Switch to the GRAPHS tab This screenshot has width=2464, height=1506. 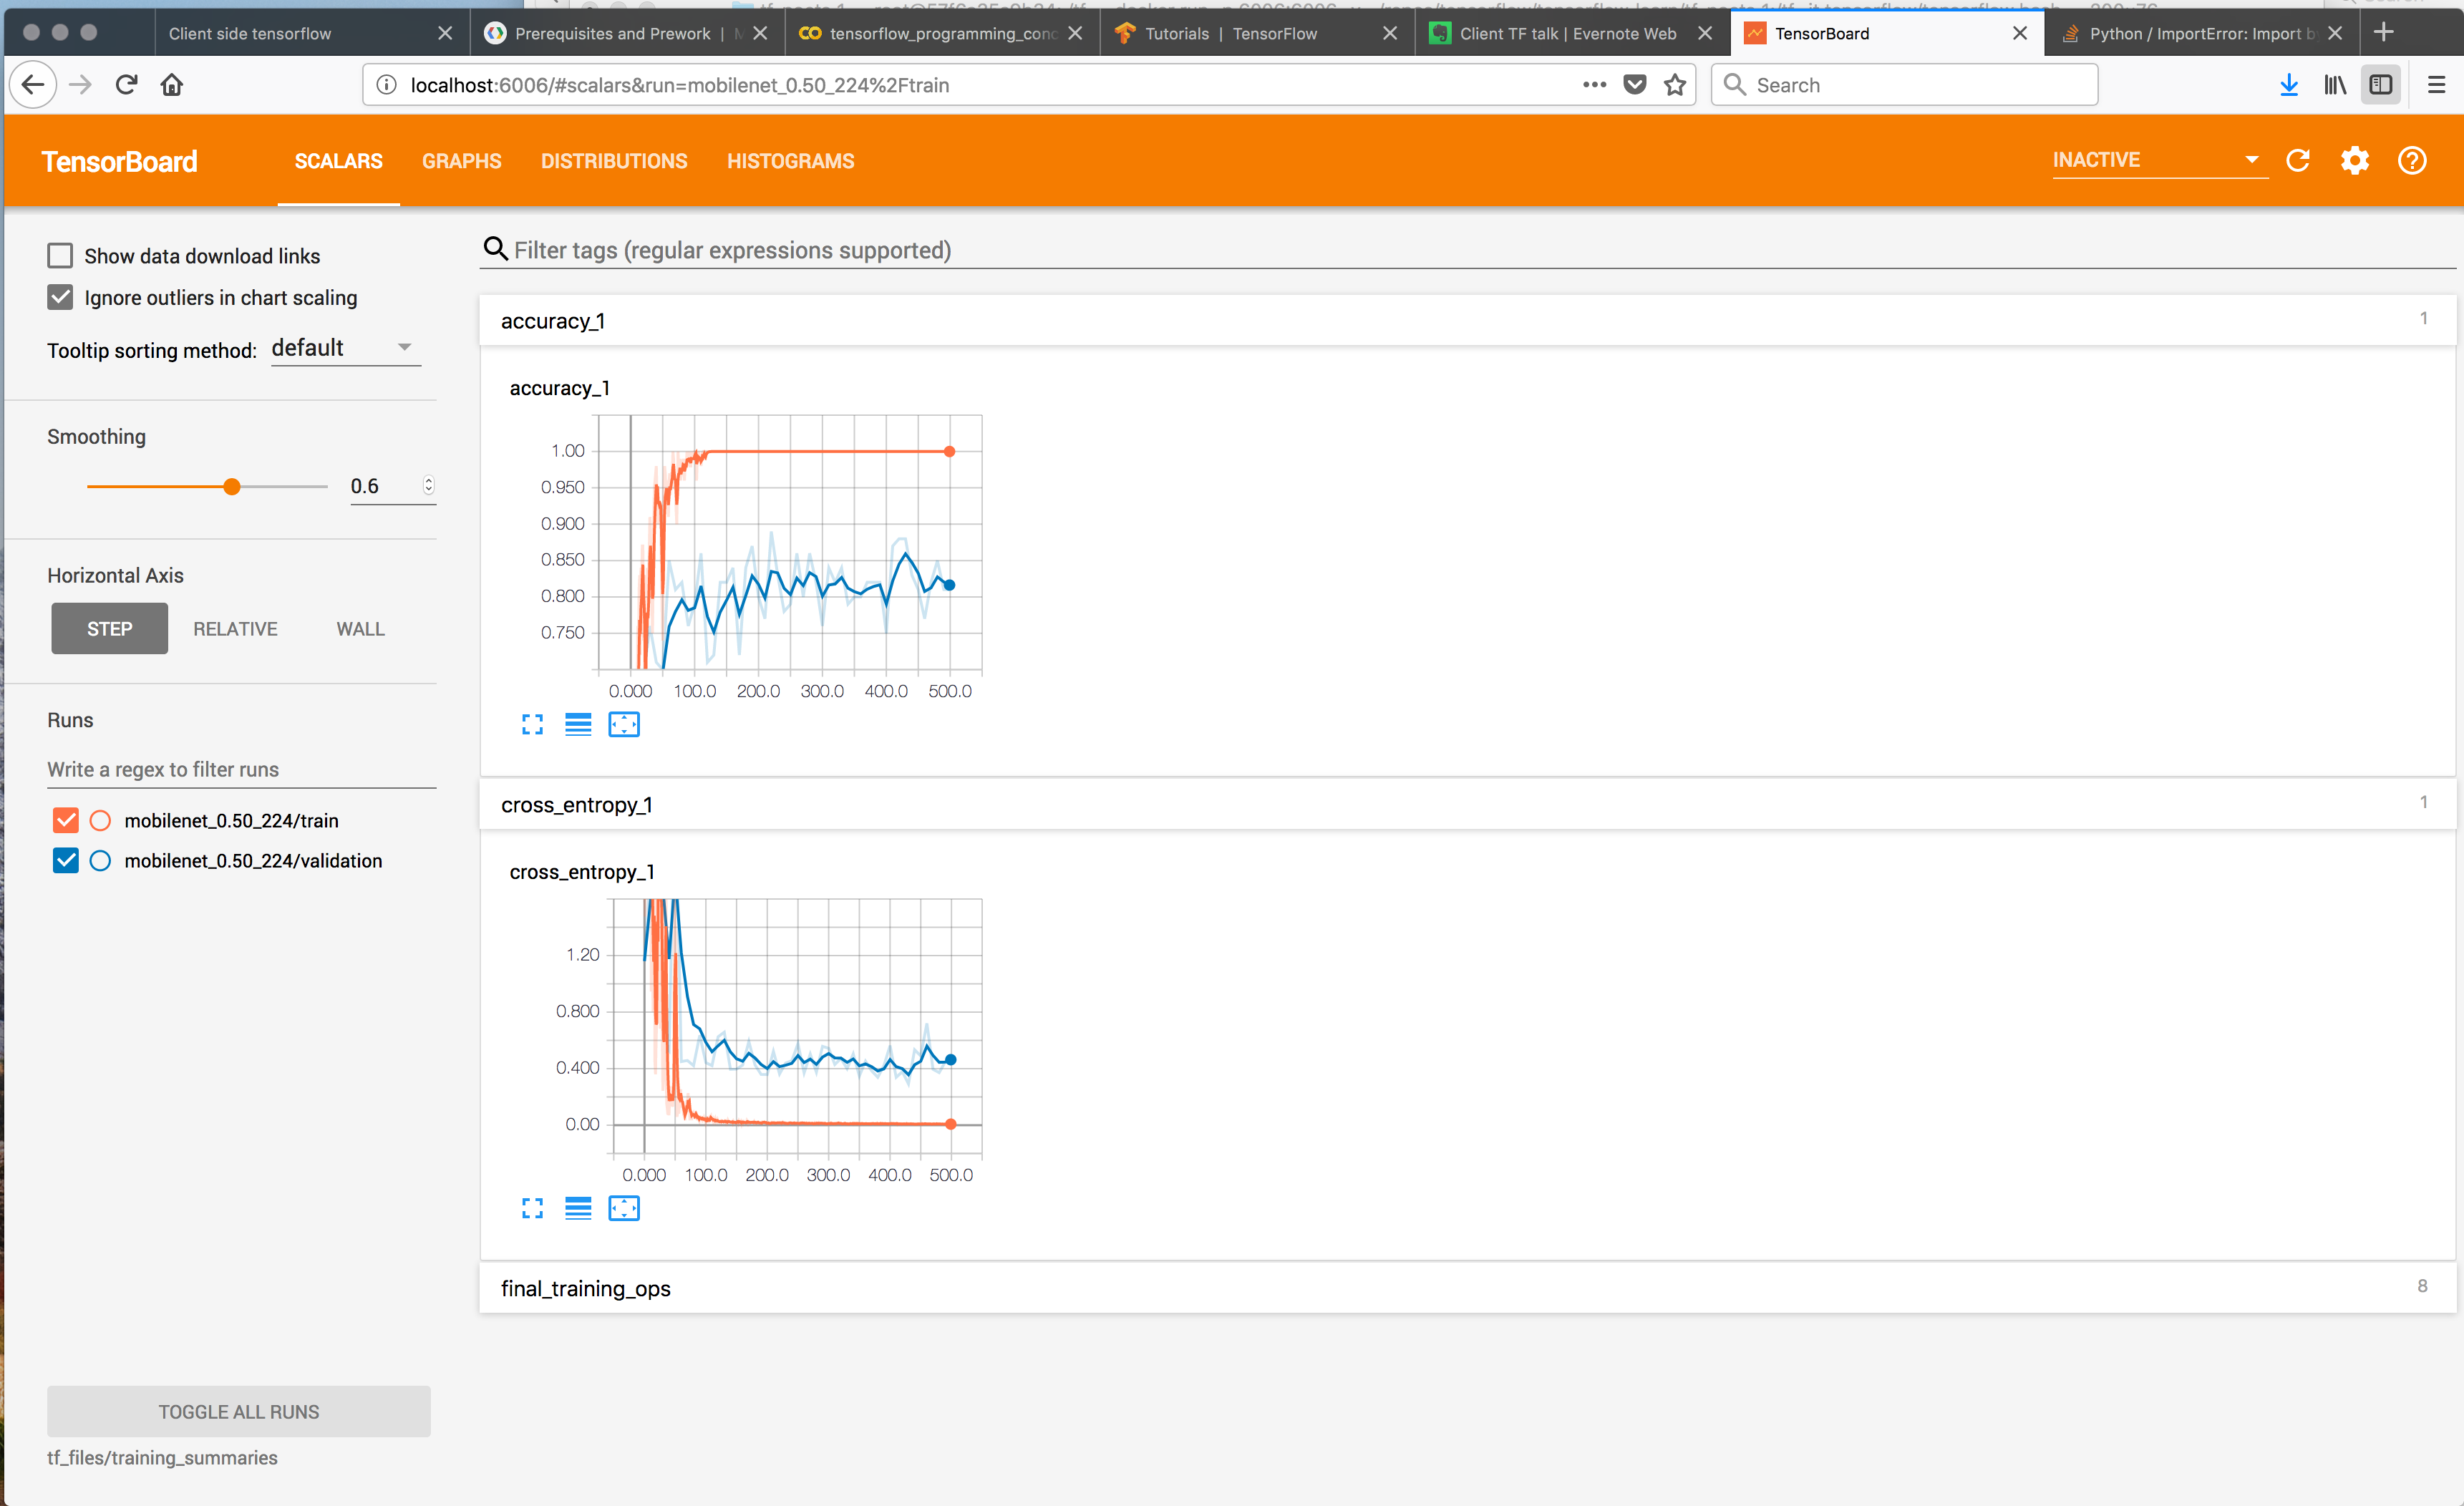[x=461, y=161]
